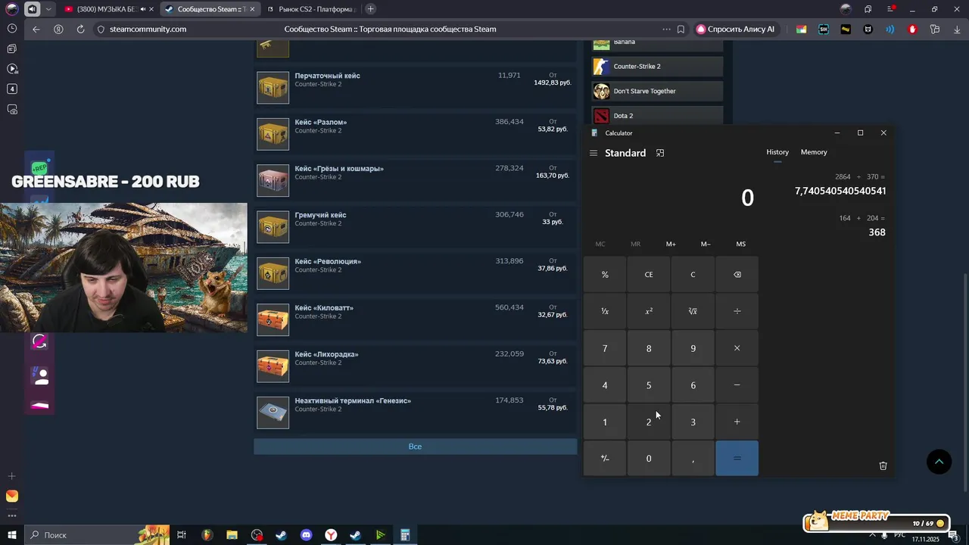Click the M+ memory add button

671,244
